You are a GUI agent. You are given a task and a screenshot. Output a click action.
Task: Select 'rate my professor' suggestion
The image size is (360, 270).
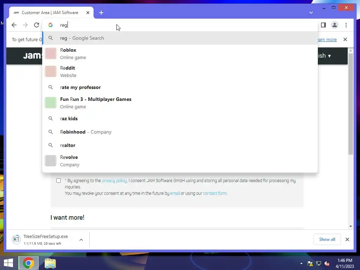[180, 87]
